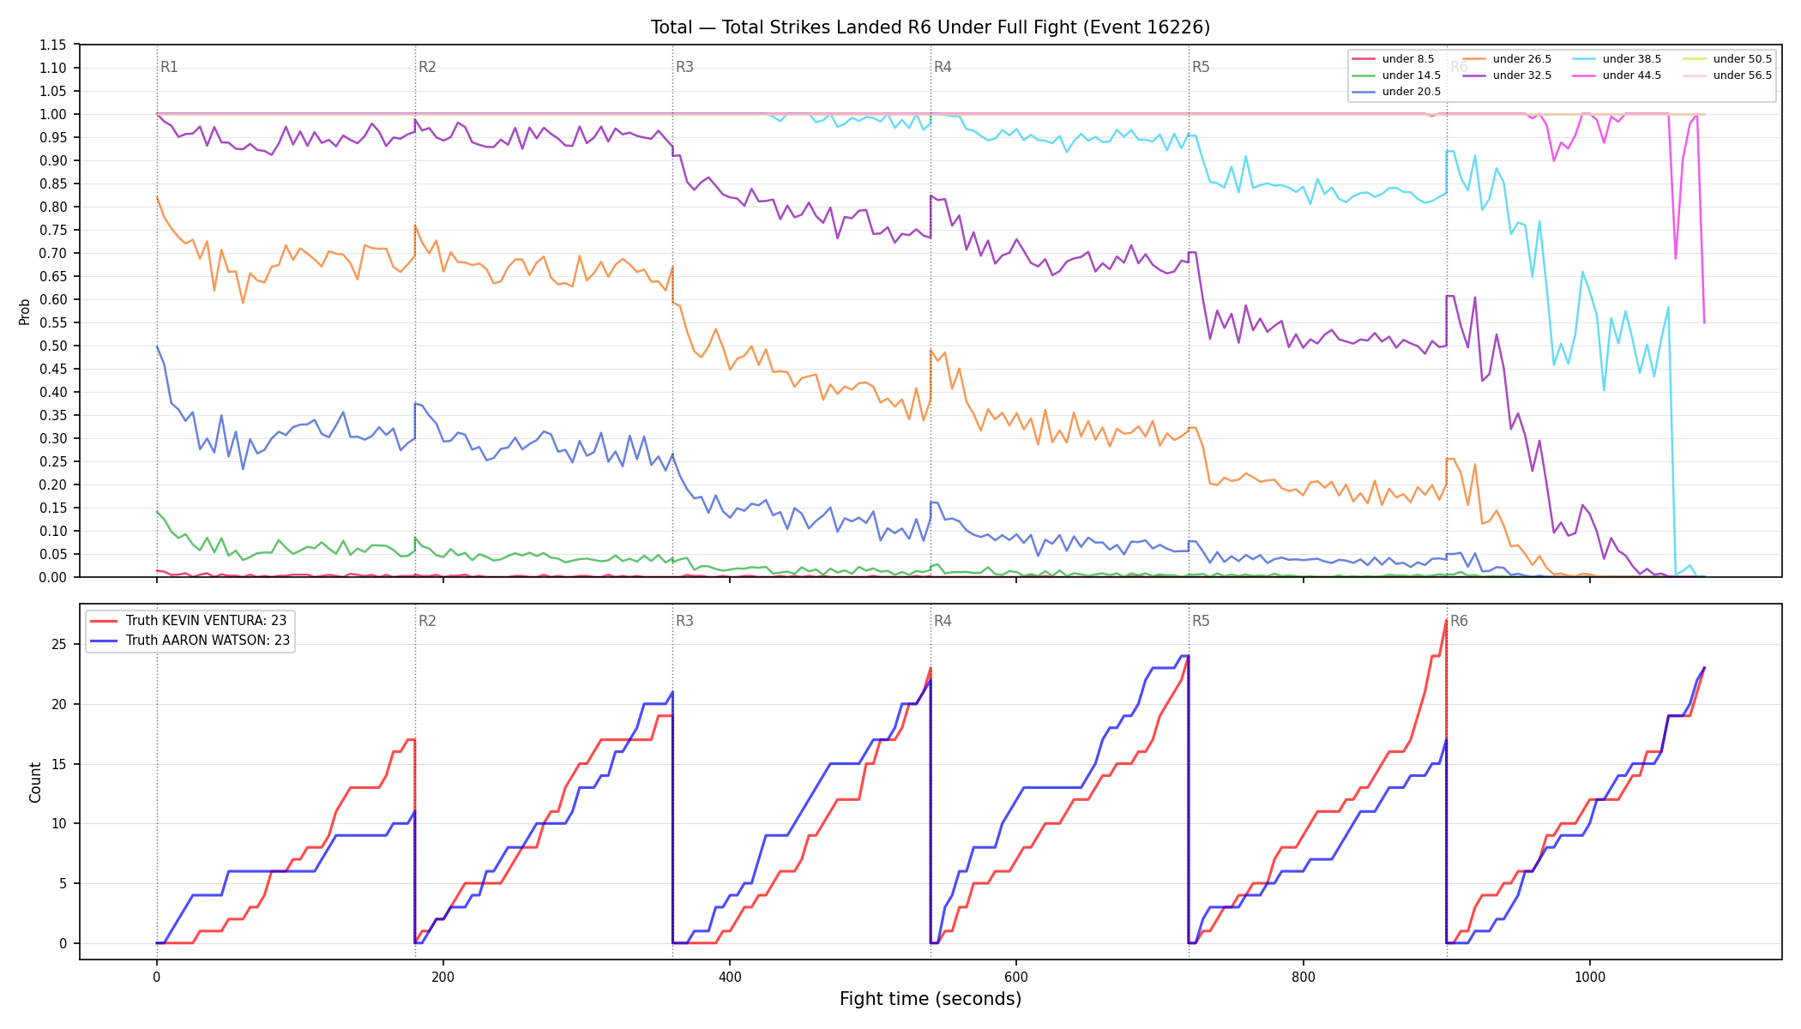Click the R6 marker in the Count chart

[1459, 621]
